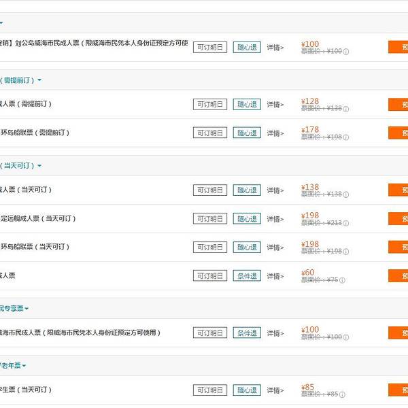The image size is (408, 408).
Task: Collapse the （当天可订）ticket section
Action: pyautogui.click(x=39, y=166)
